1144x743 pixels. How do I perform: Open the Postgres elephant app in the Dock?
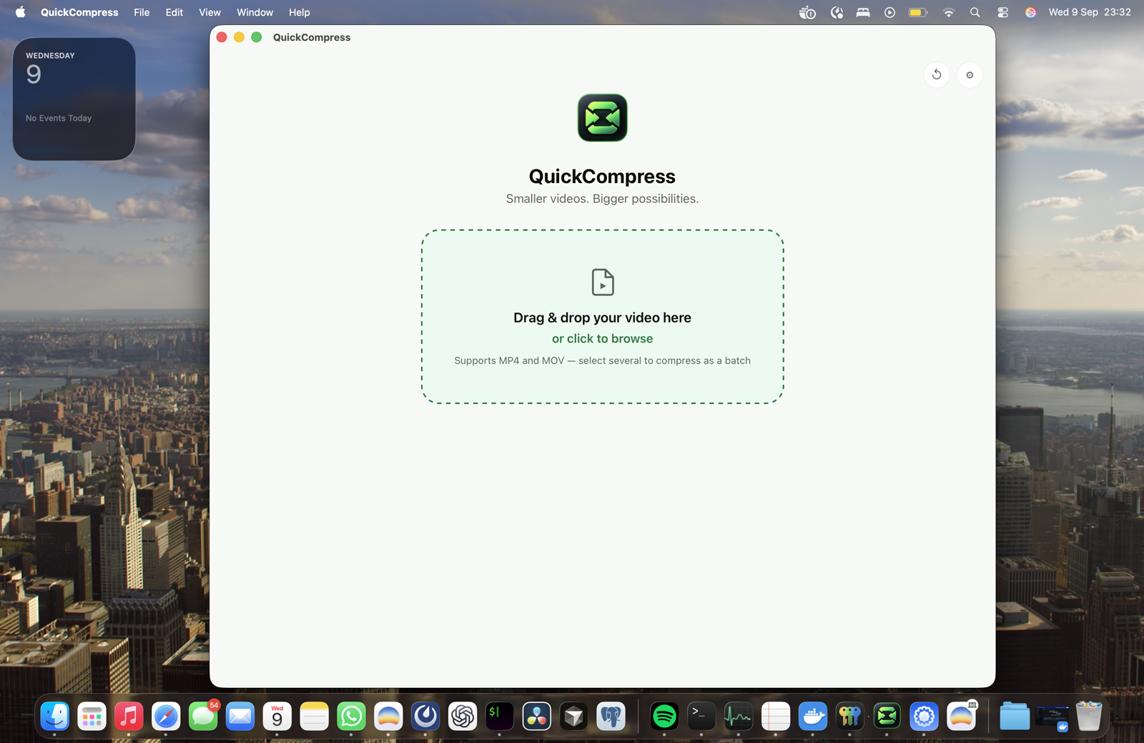click(611, 716)
